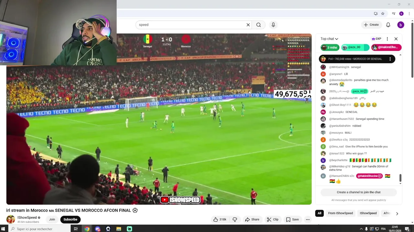Switch to Chrome in the taskbar

87,229
